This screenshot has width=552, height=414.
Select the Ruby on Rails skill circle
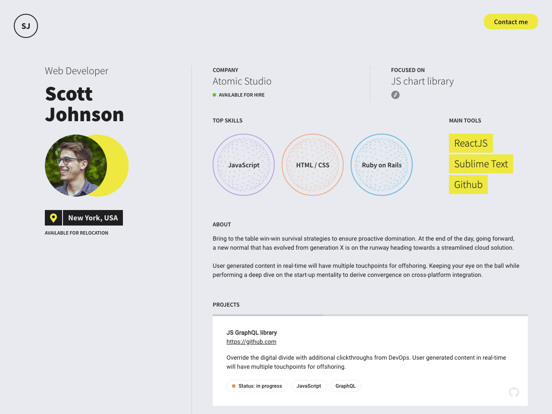[382, 165]
